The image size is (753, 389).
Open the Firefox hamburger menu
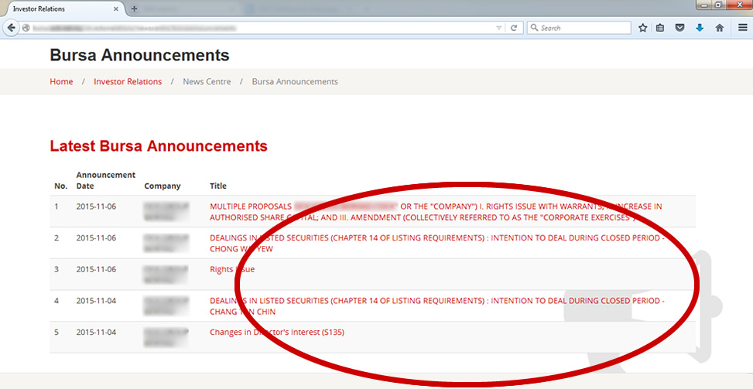pyautogui.click(x=742, y=28)
